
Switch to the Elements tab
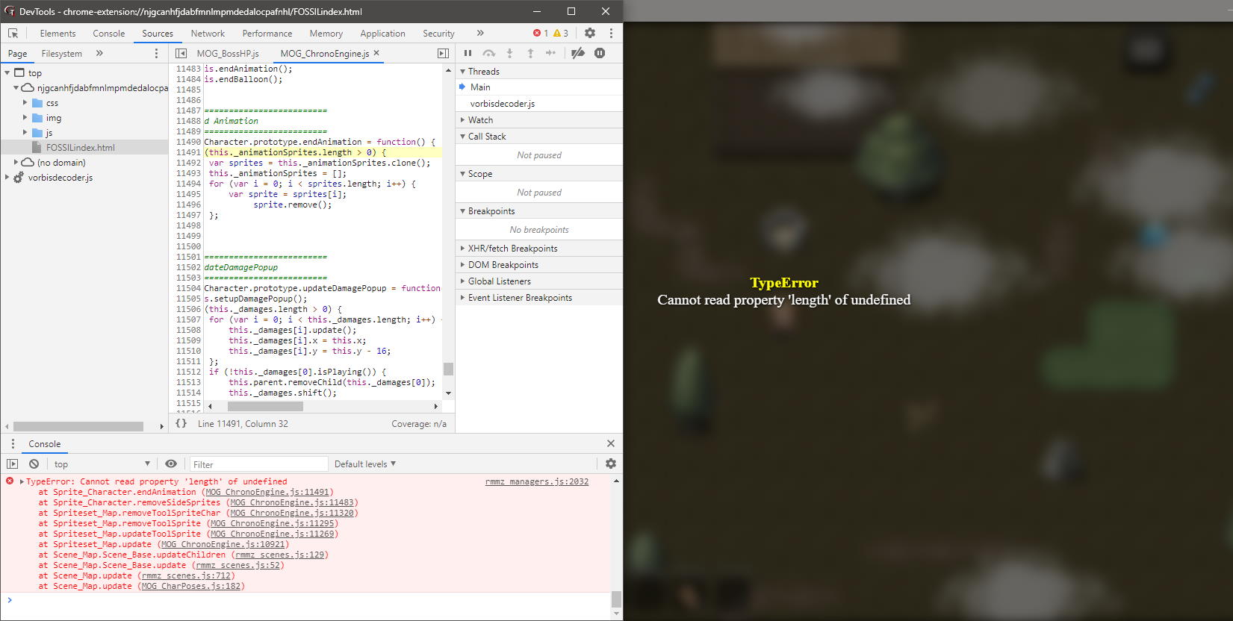(x=58, y=34)
